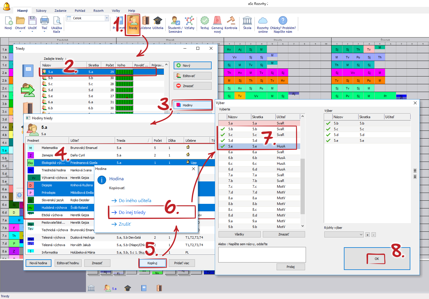This screenshot has width=429, height=299.
Task: Open the Zadanie ribbon tab
Action: [x=60, y=11]
